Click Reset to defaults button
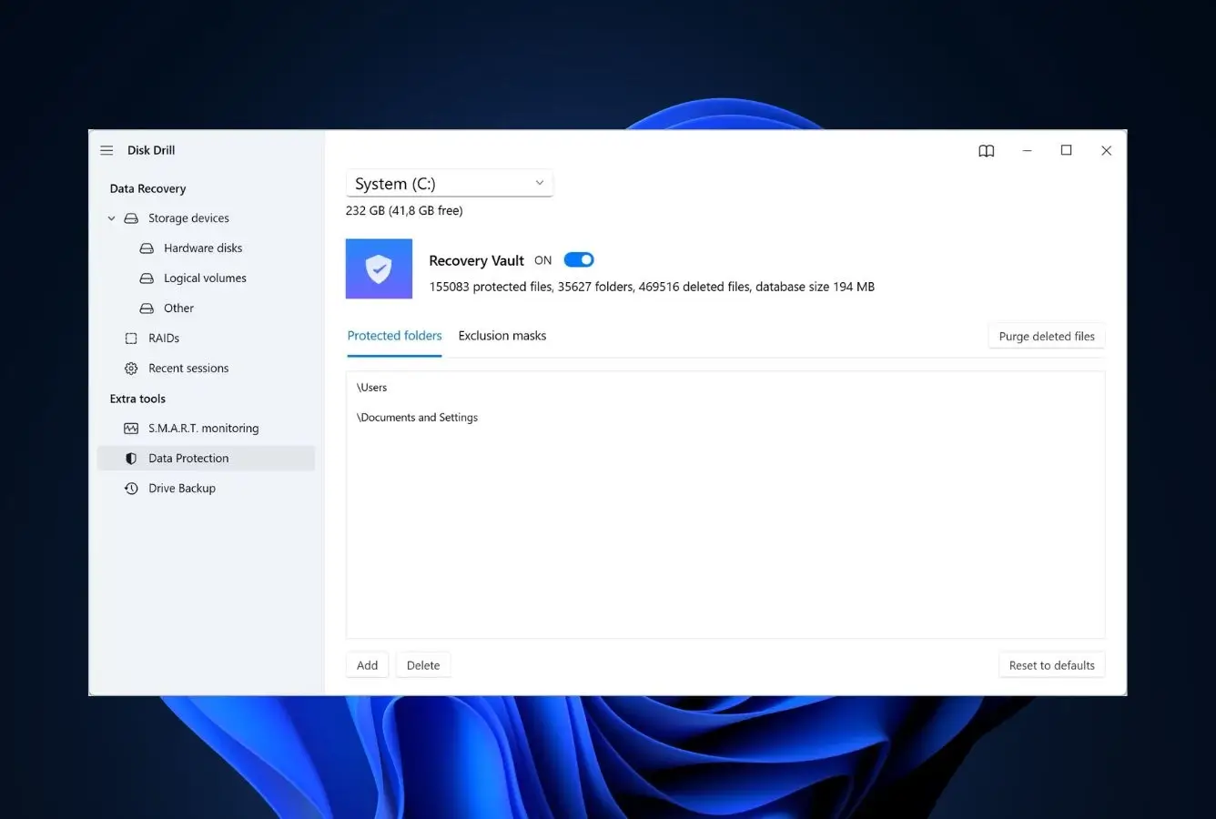 coord(1052,665)
